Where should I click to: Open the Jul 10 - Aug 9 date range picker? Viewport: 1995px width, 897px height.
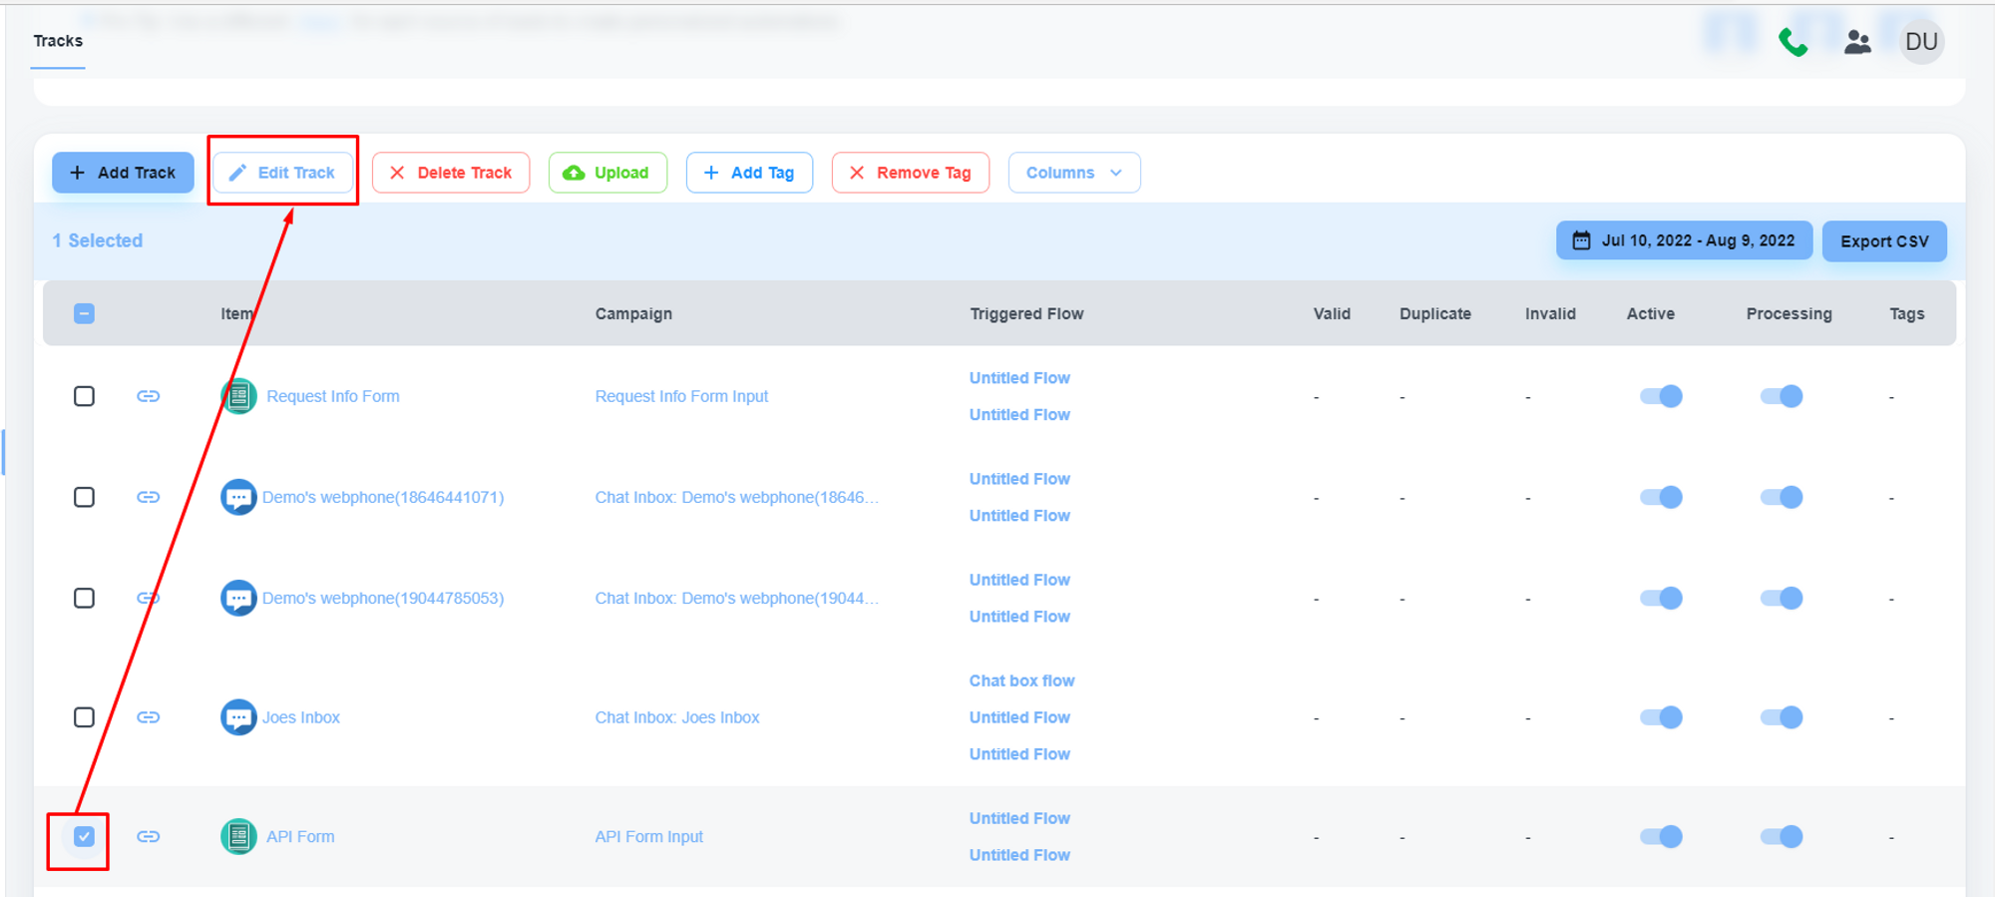coord(1684,240)
